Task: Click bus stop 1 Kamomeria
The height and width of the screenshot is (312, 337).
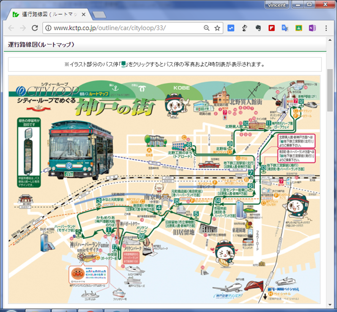Action: click(109, 232)
